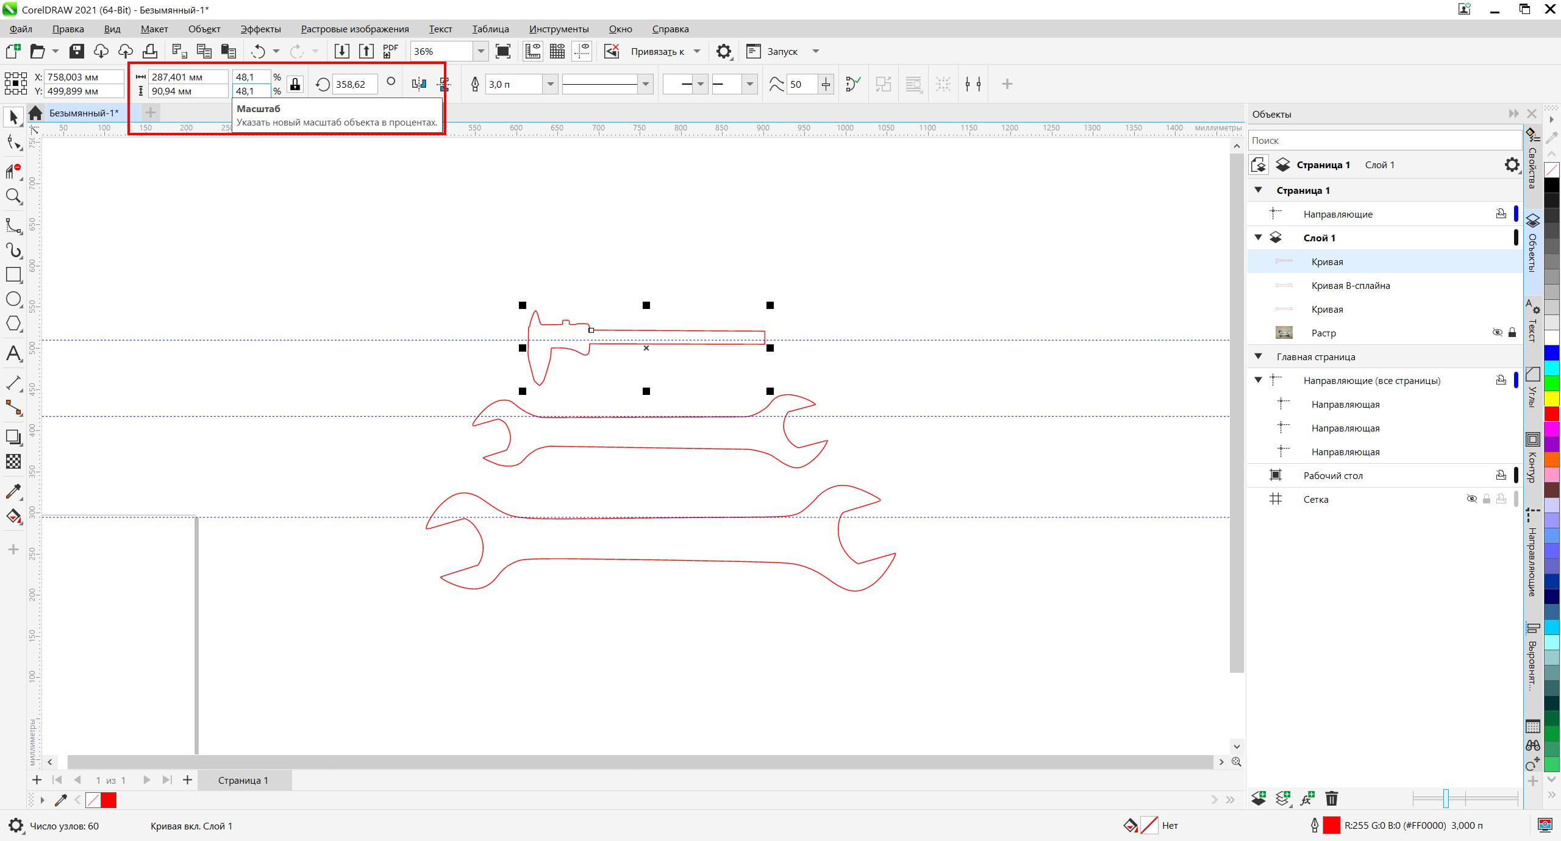Collapse the Слой 1 tree node
This screenshot has width=1561, height=841.
[1258, 238]
